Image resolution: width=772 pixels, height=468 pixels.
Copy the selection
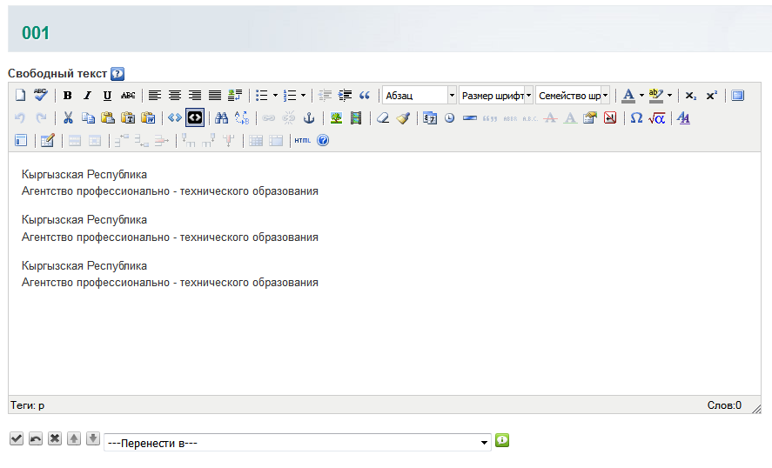coord(88,117)
